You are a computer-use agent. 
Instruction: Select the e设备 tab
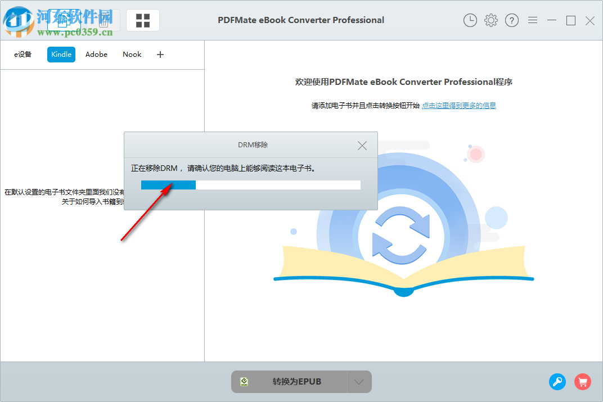[22, 54]
